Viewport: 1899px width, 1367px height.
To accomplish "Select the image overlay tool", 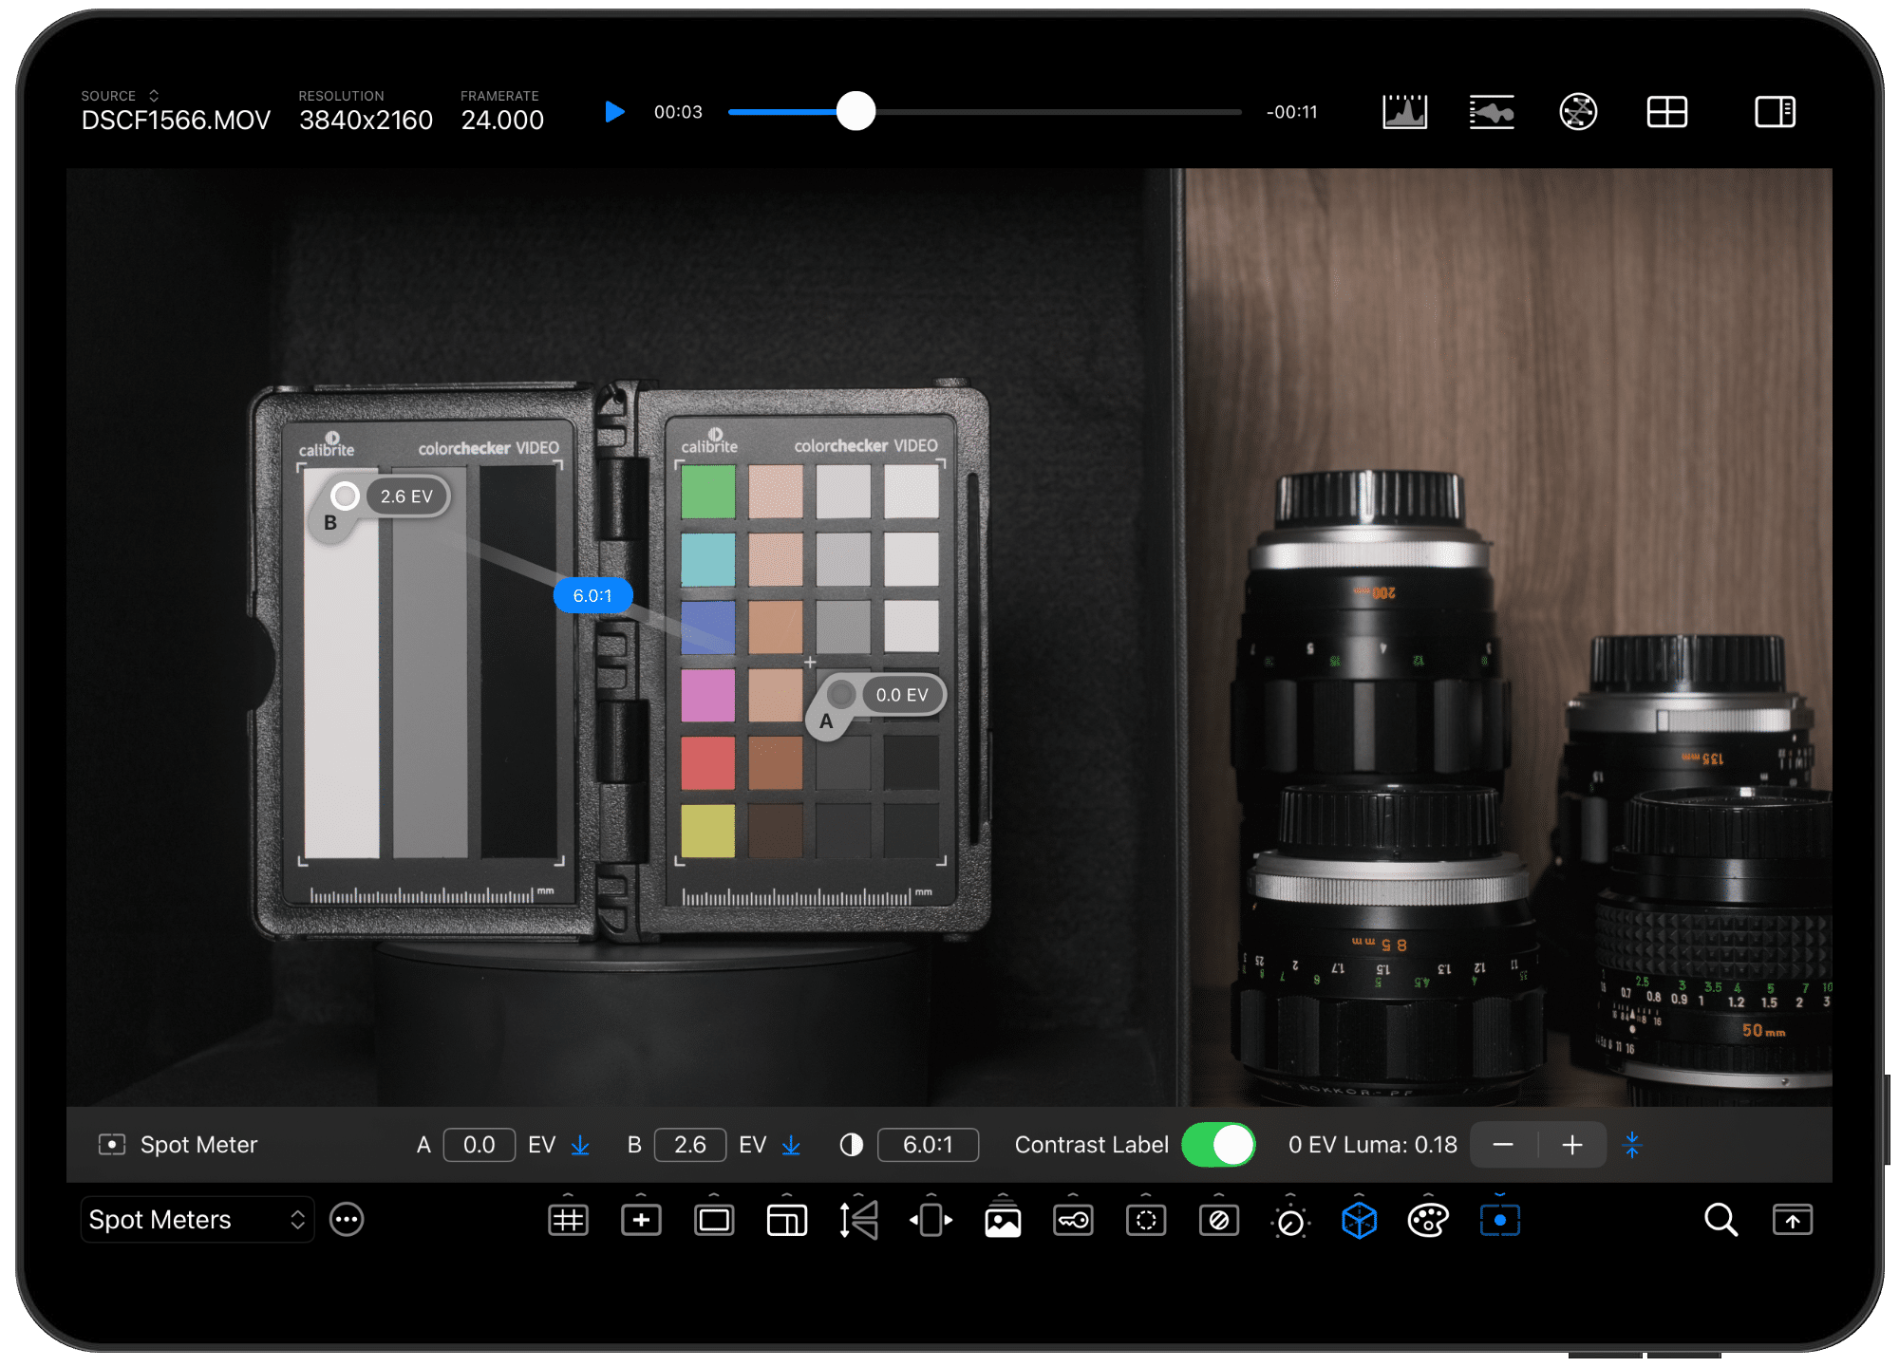I will [x=1003, y=1220].
